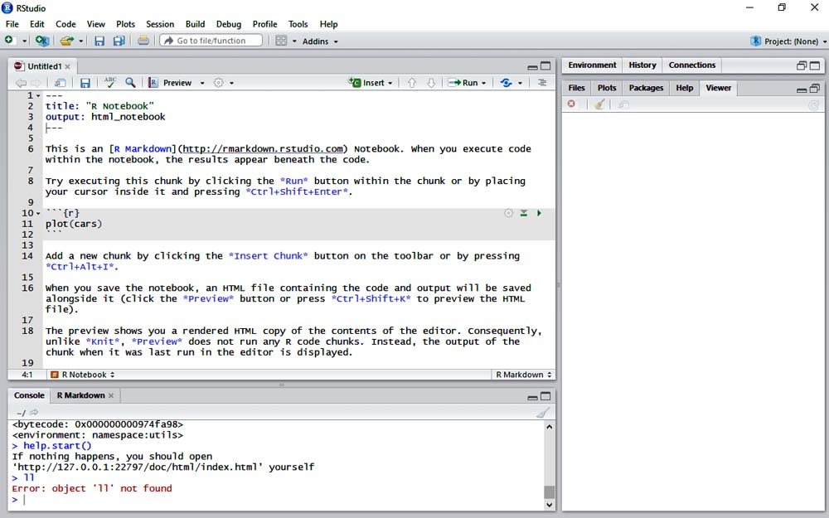Image resolution: width=829 pixels, height=518 pixels.
Task: Click the Find/Replace magnifier icon
Action: point(131,82)
